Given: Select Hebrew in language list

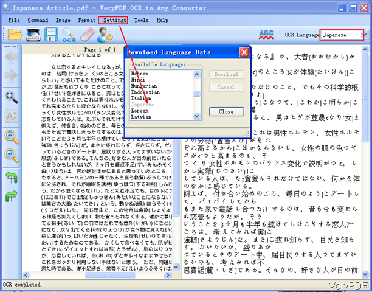Looking at the screenshot, I should click(162, 74).
